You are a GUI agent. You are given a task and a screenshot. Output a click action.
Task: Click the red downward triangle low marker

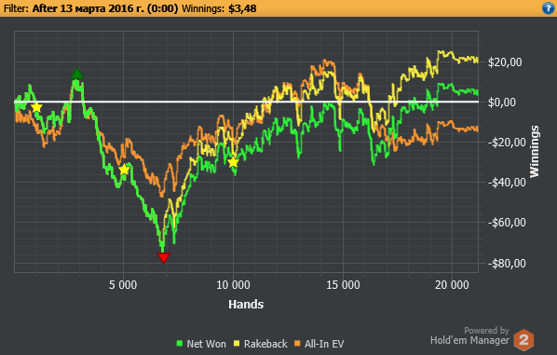[164, 258]
